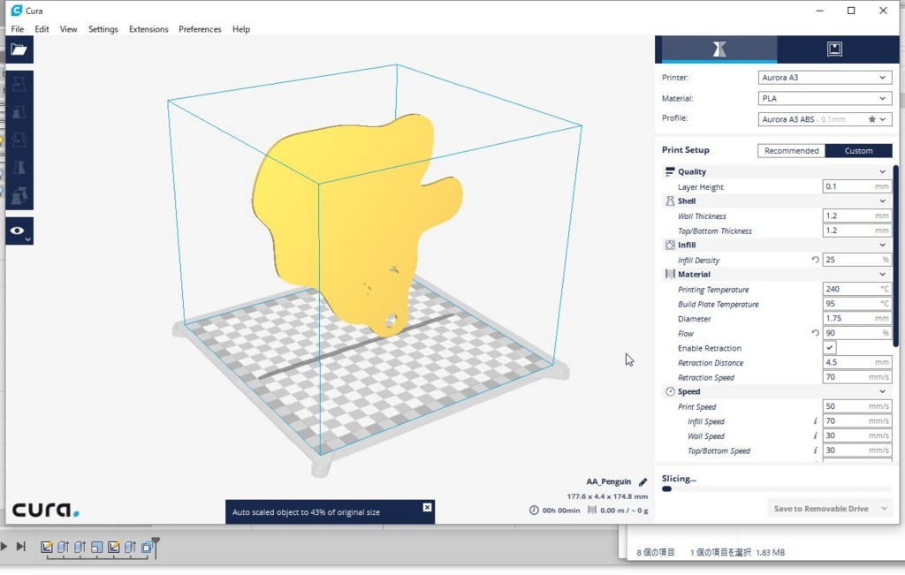Open the Extensions menu
This screenshot has height=575, width=905.
tap(148, 29)
